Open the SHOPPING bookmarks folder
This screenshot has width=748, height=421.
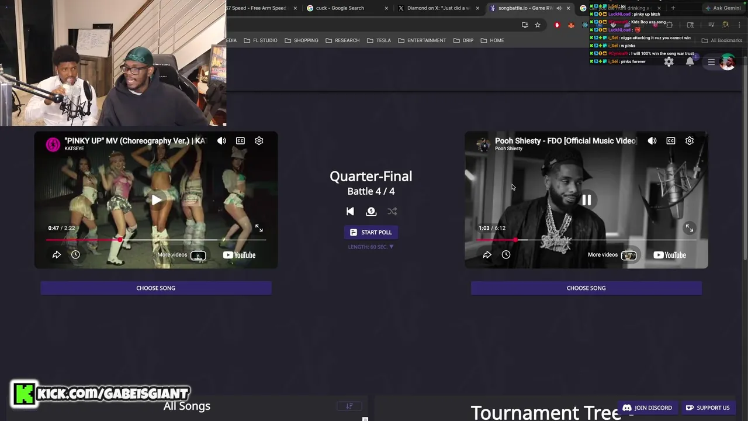point(302,40)
